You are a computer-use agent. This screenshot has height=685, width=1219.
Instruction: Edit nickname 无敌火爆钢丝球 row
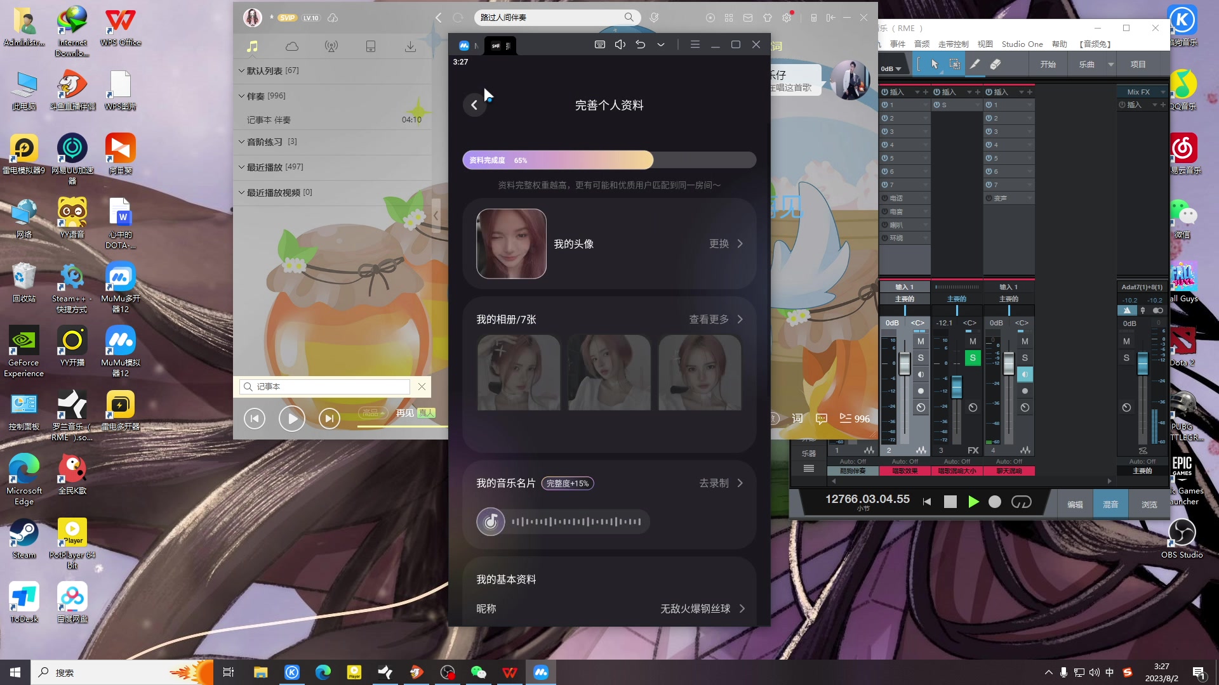(x=609, y=608)
